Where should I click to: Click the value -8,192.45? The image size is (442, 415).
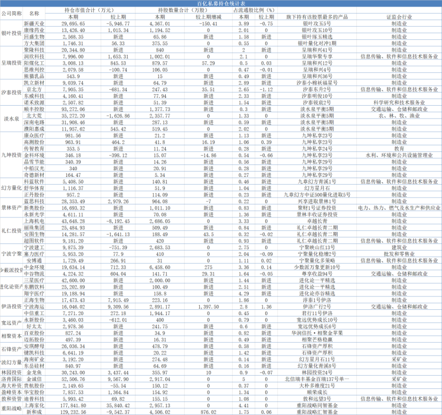[118, 221]
